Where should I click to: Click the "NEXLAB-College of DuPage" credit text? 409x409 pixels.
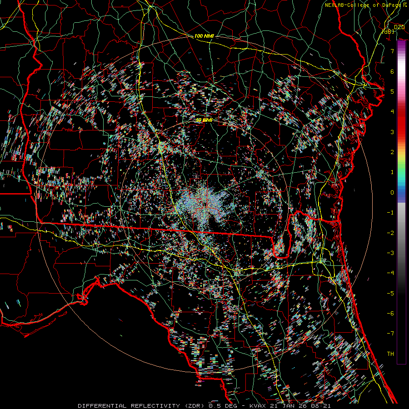(364, 5)
